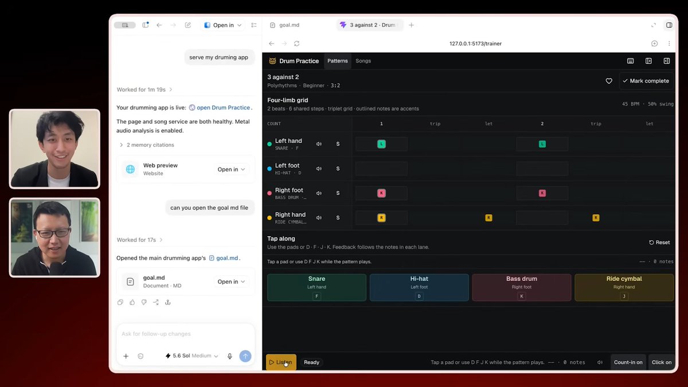Open the goal.md 'Open in' dropdown
Screen dimensions: 688x387
(x=232, y=282)
